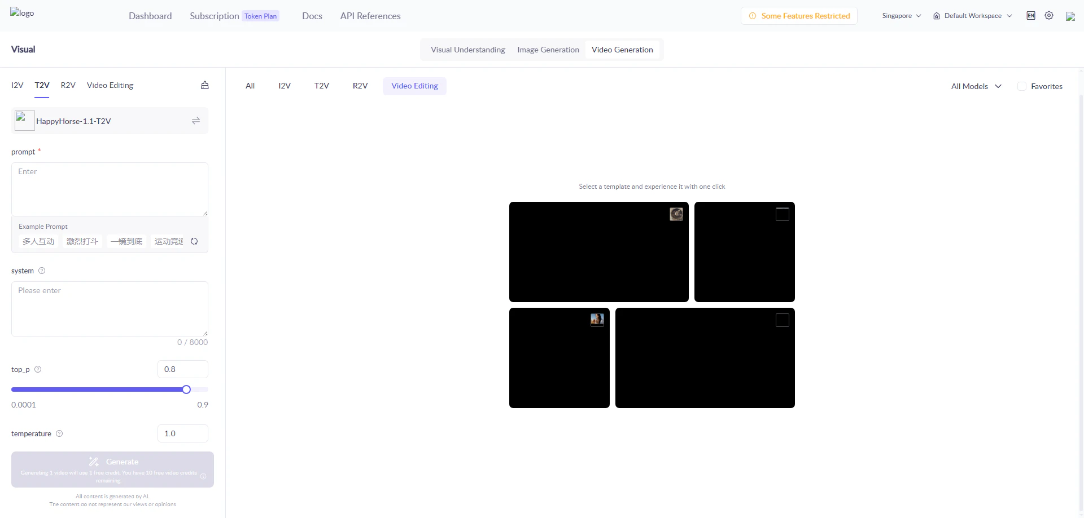Use the 激烈打斗 example prompt

click(82, 241)
